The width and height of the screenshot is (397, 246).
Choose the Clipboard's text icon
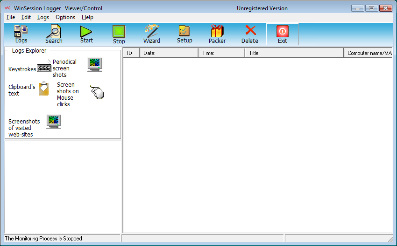pyautogui.click(x=43, y=89)
